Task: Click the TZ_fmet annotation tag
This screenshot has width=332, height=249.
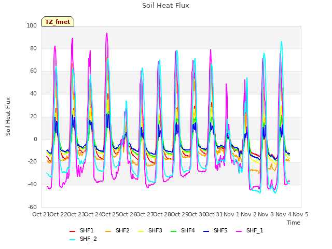Action: click(x=58, y=21)
